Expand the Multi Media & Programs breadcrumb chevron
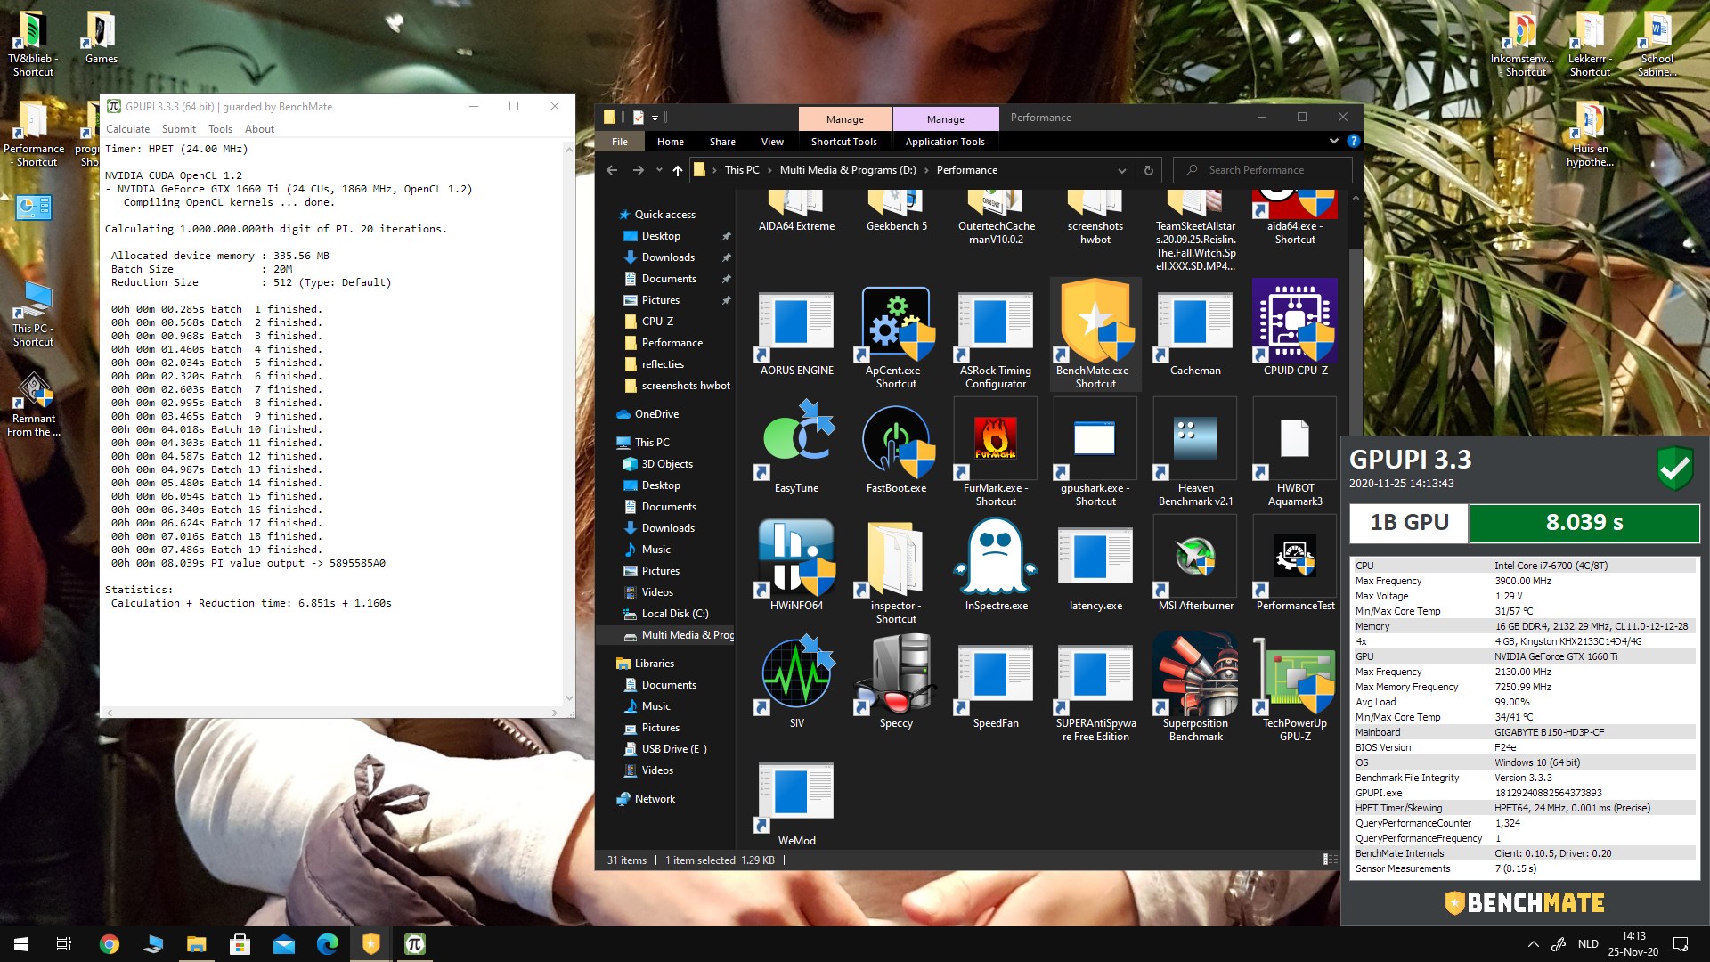 [x=926, y=170]
